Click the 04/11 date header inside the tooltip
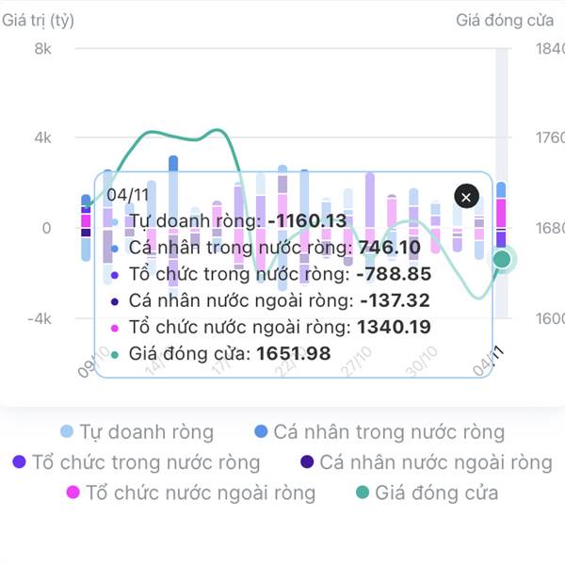Viewport: 565px width, 565px height. click(128, 195)
